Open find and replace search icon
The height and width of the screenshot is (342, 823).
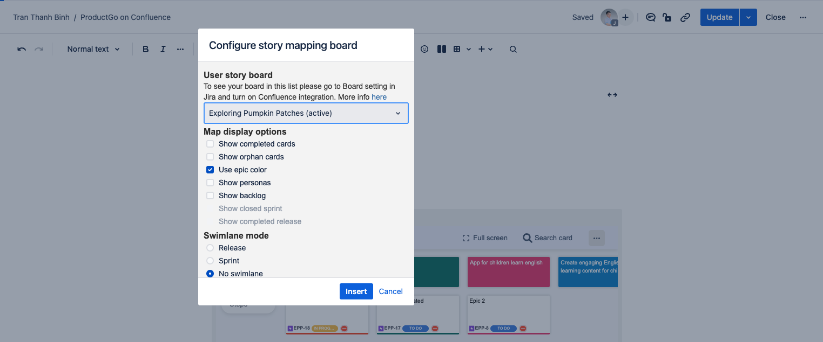[x=513, y=49]
